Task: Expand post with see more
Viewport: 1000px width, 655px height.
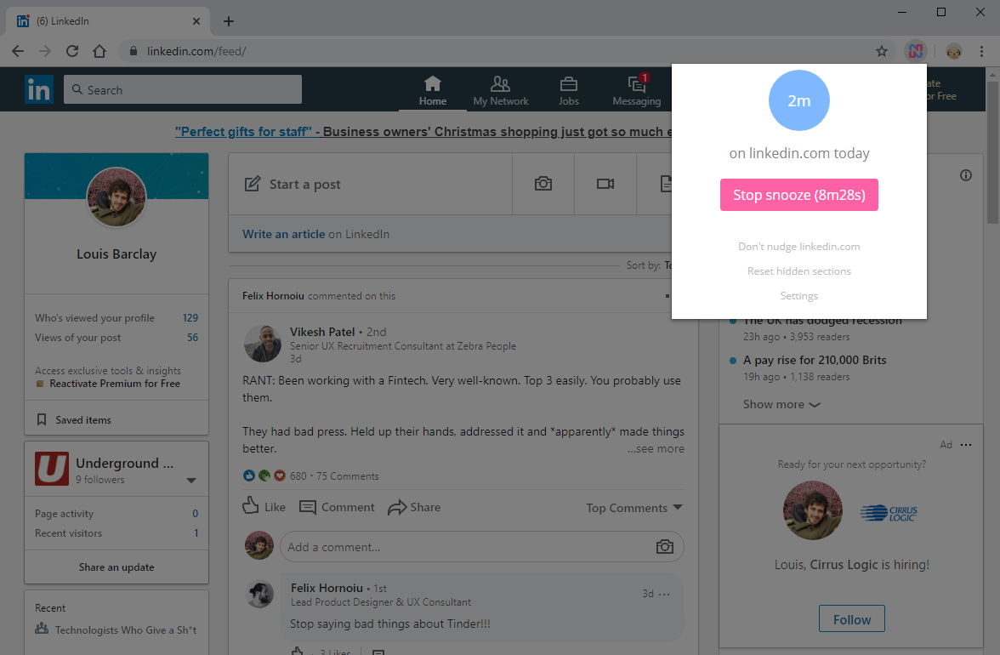Action: pyautogui.click(x=656, y=448)
